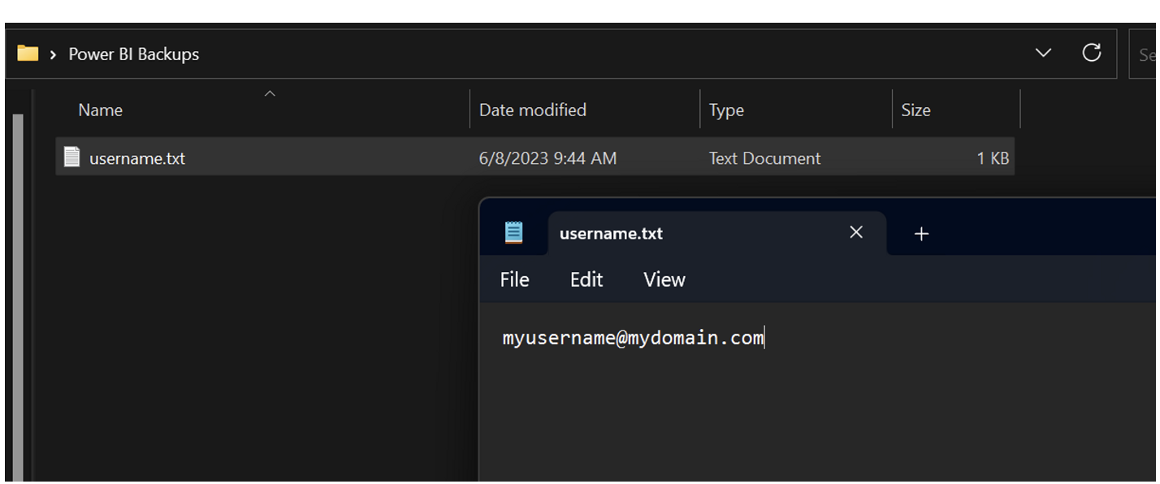Screen dimensions: 1160x484
Task: Click the Explorer navigation pane scrollbar
Action: 18,297
